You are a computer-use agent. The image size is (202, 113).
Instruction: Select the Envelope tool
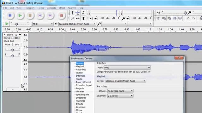pos(78,13)
